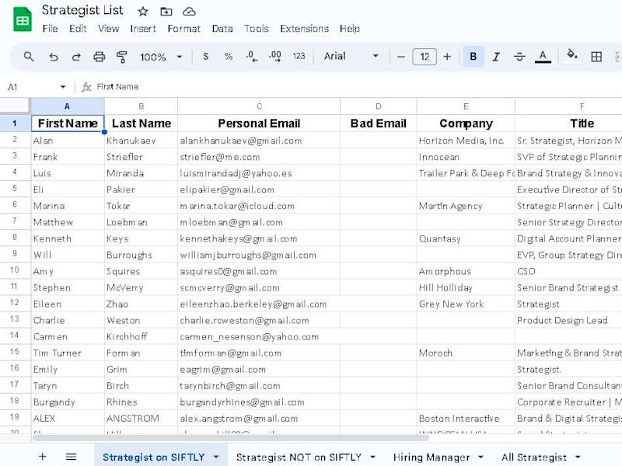Viewport: 622px width, 466px height.
Task: Expand the name box A1 dropdown
Action: (63, 87)
